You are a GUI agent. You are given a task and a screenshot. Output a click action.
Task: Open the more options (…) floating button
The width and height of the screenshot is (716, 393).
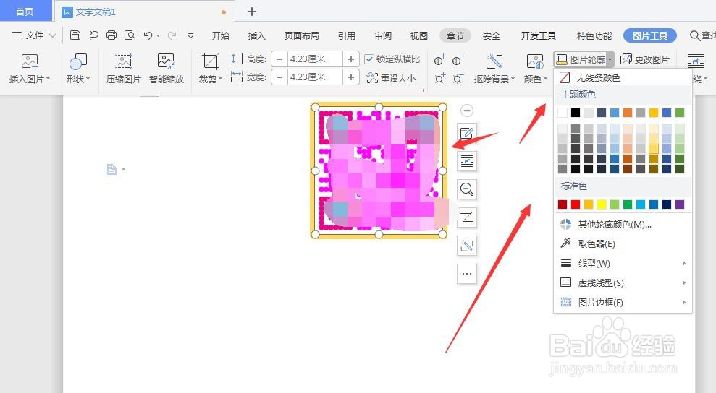coord(467,274)
